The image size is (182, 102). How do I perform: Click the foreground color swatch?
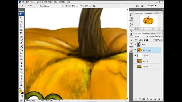coord(21,92)
